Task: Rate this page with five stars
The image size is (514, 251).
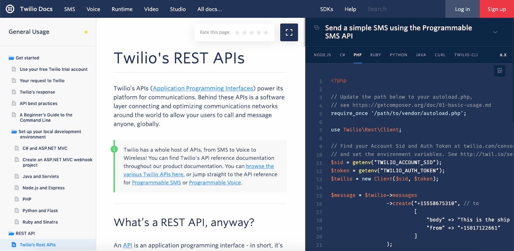Action: (266, 32)
